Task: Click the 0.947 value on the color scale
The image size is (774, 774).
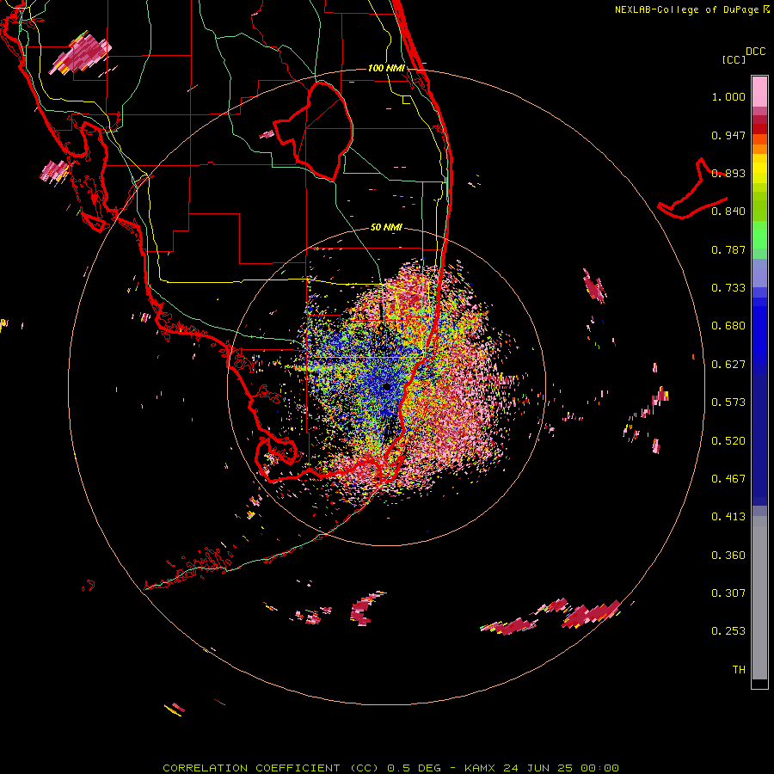Action: pyautogui.click(x=728, y=135)
